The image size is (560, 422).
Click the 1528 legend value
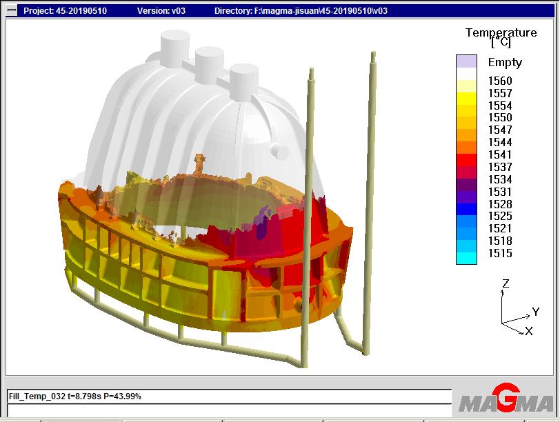pyautogui.click(x=500, y=204)
